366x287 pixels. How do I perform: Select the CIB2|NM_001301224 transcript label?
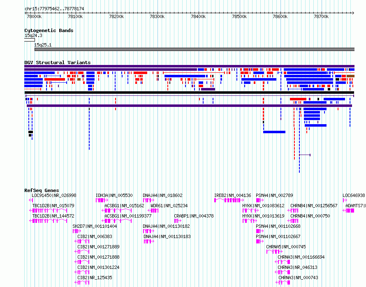click(99, 267)
